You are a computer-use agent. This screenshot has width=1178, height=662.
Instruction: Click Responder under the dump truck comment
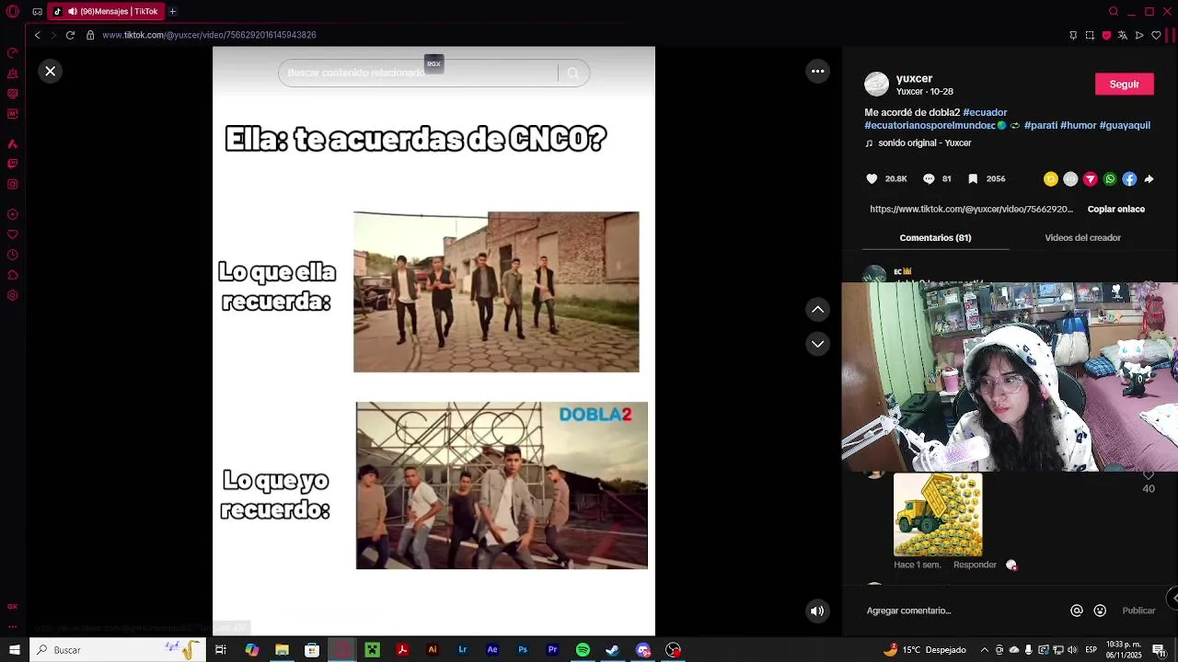(x=975, y=565)
